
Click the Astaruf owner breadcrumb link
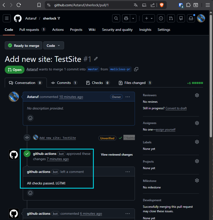pyautogui.click(x=31, y=18)
